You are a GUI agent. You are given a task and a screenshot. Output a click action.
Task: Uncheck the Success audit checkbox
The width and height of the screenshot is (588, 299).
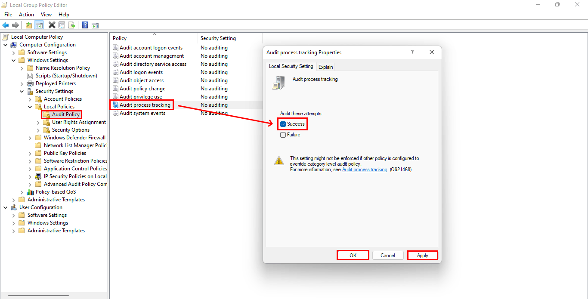coord(283,124)
